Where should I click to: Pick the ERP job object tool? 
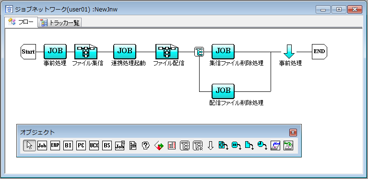[55, 145]
